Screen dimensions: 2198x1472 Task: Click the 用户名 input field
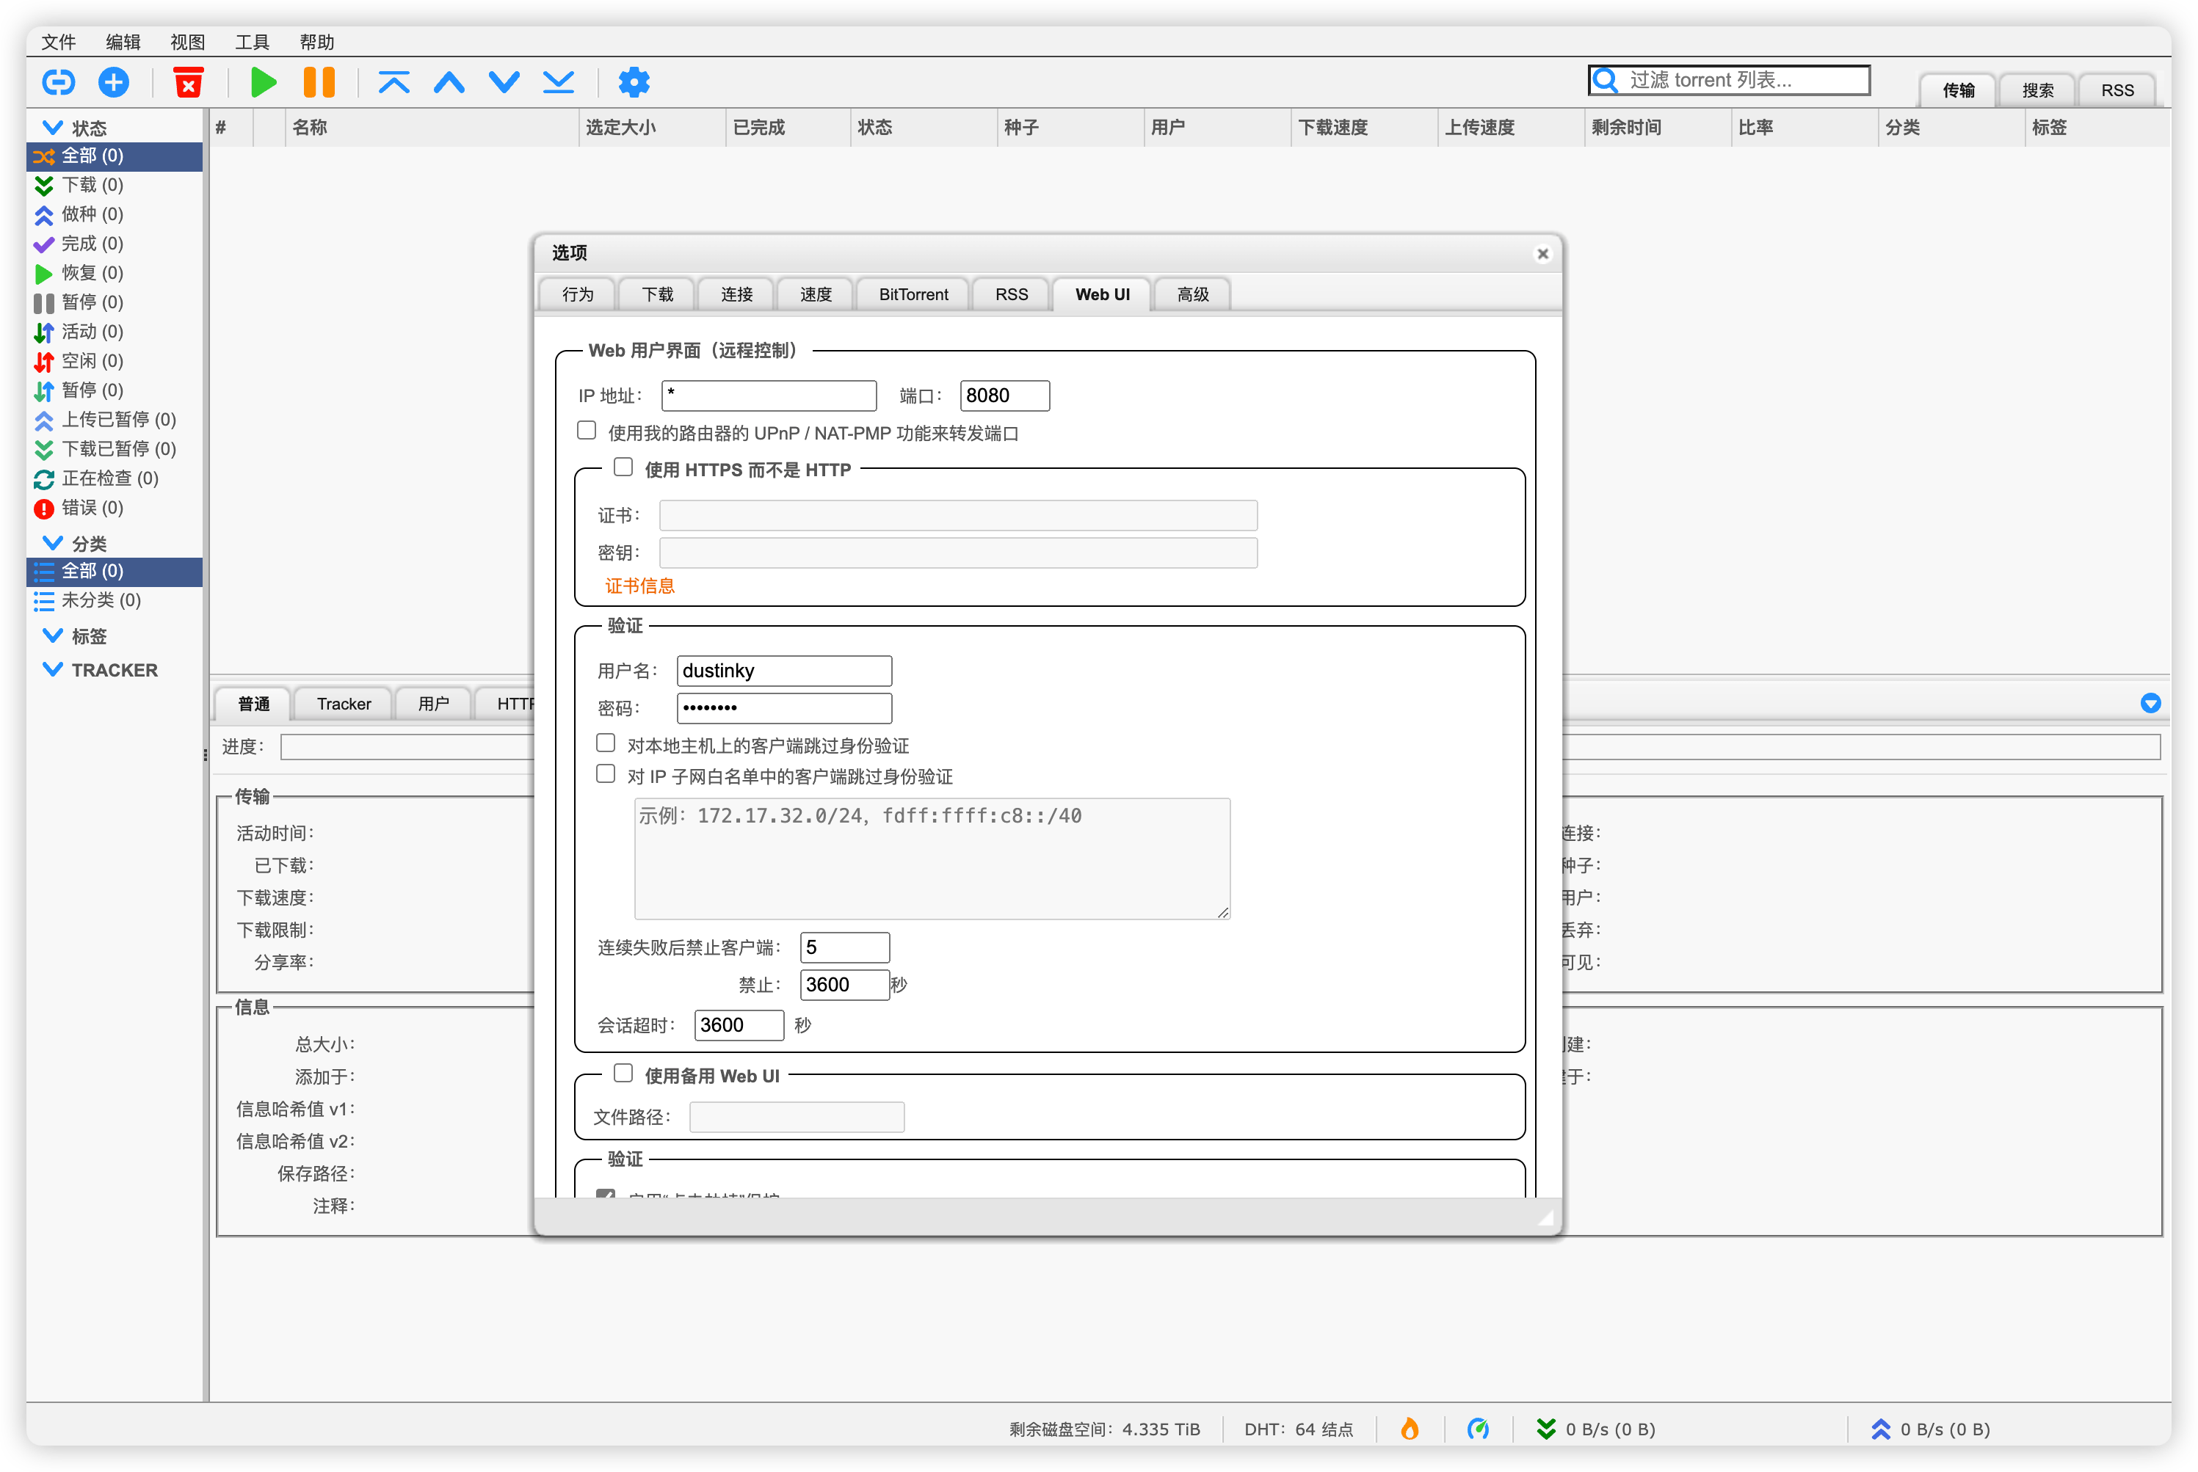click(783, 670)
